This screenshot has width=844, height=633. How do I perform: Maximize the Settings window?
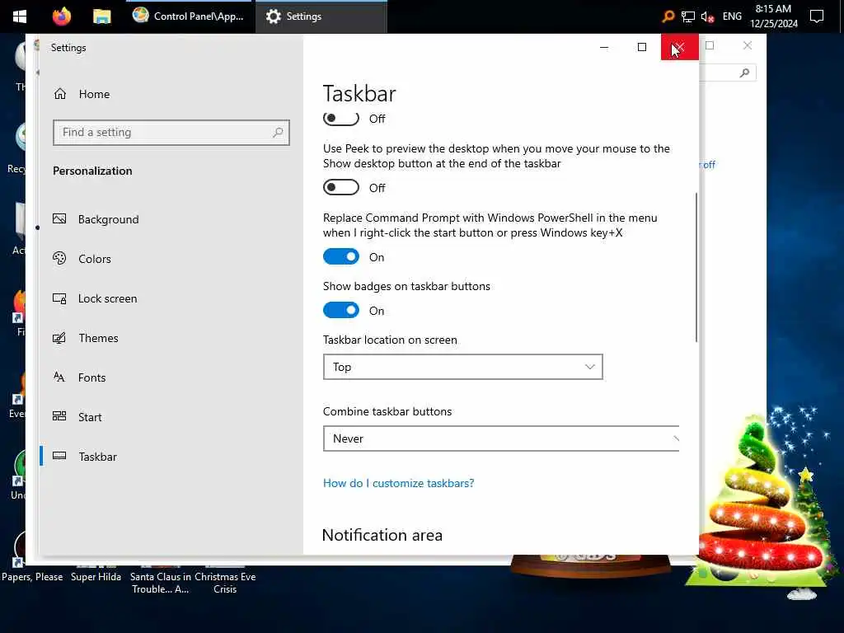[x=641, y=47]
